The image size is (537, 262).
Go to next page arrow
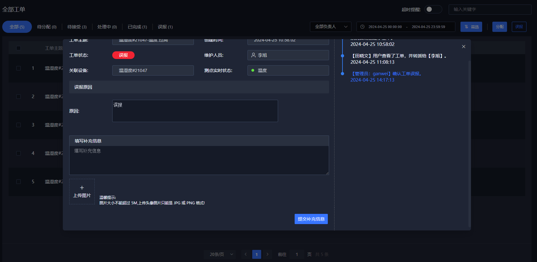[x=268, y=254]
